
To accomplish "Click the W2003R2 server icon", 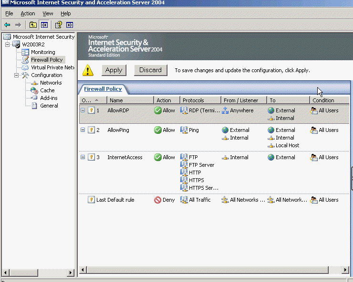I will click(x=16, y=44).
